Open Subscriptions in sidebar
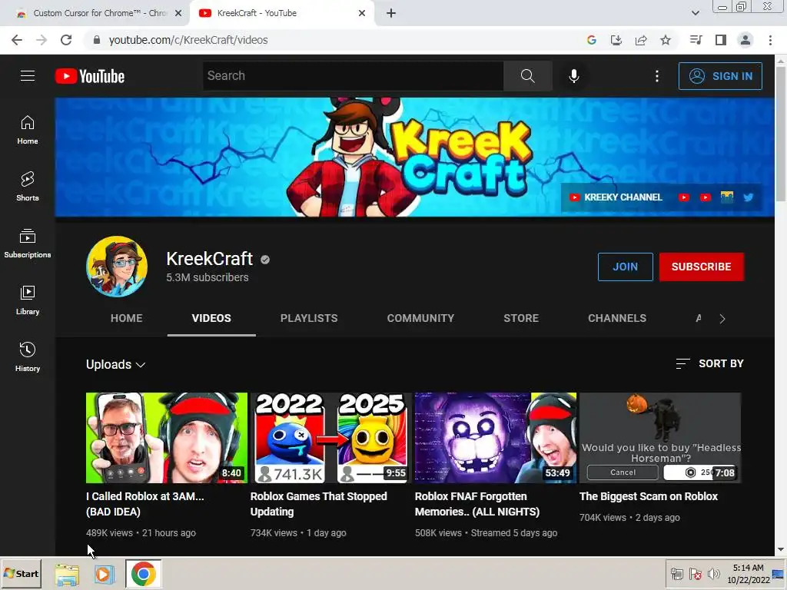This screenshot has height=590, width=787. 28,243
